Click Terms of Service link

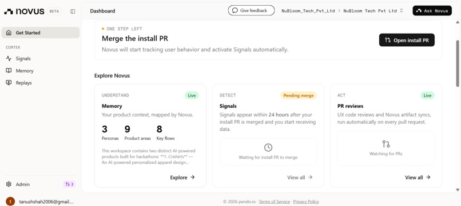274,201
